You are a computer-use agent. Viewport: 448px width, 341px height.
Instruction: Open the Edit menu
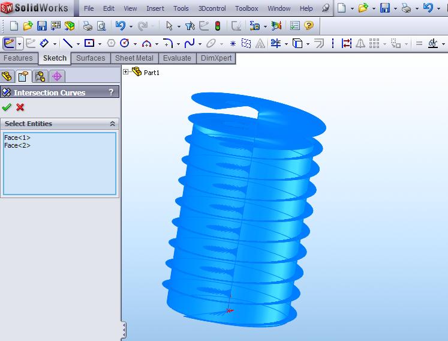[x=109, y=8]
